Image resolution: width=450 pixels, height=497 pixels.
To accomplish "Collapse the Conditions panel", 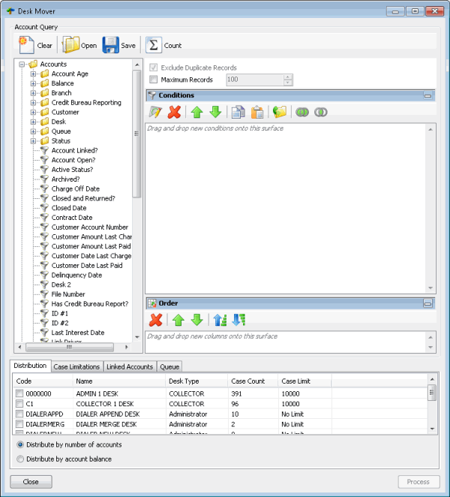I will coord(427,96).
